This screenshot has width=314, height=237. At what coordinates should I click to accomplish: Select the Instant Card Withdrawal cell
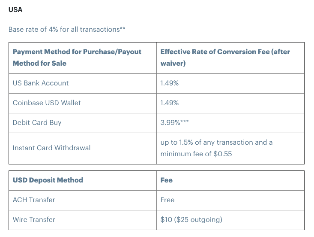[52, 148]
